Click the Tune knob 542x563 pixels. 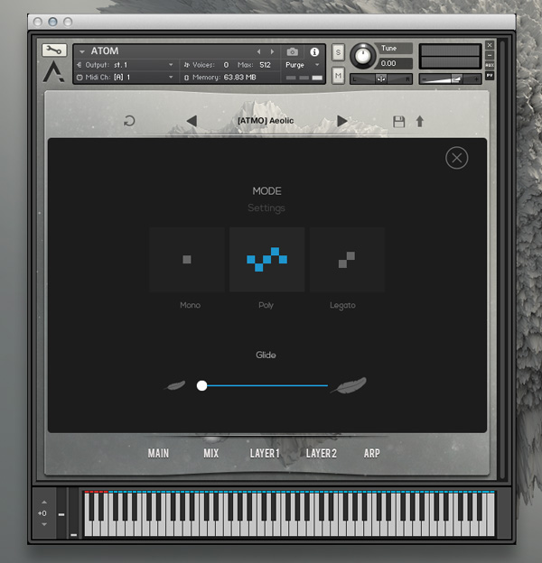point(362,56)
